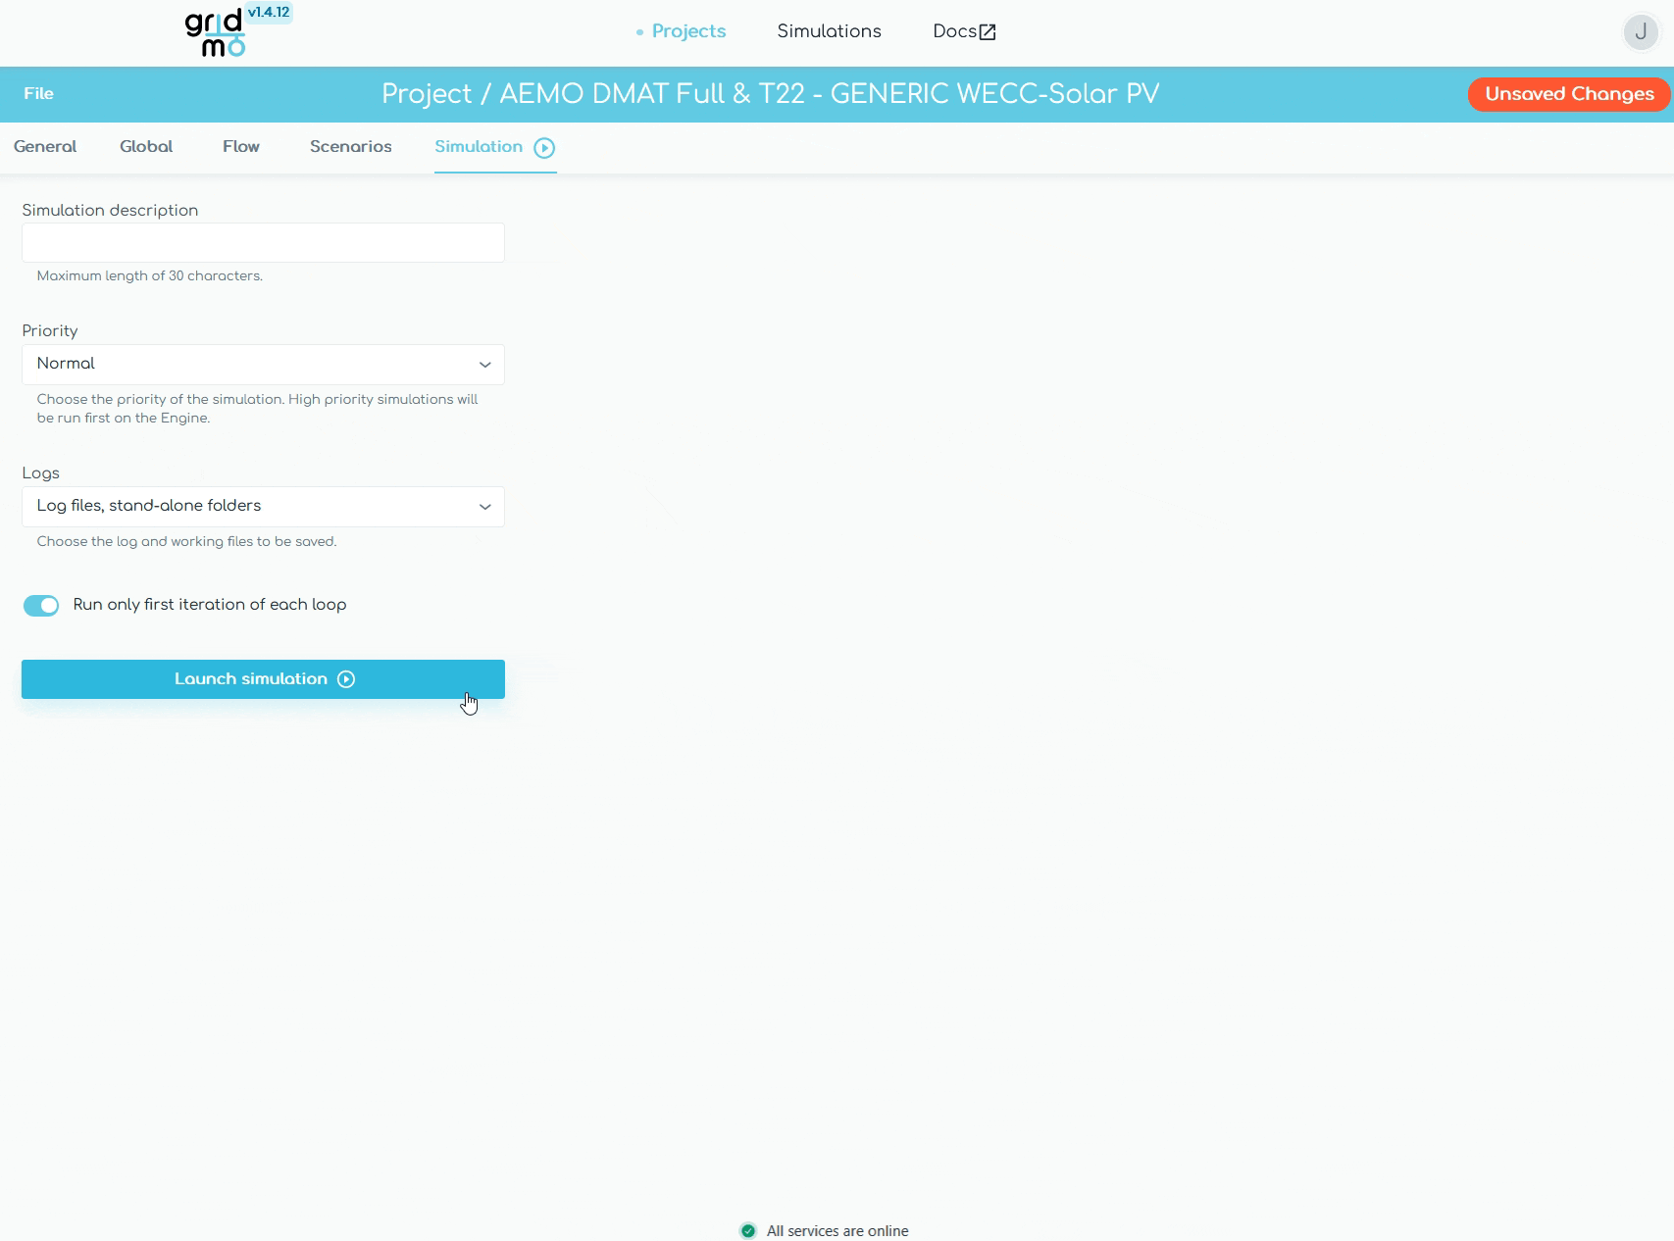Open the Docs external link icon
The image size is (1674, 1241).
tap(988, 32)
